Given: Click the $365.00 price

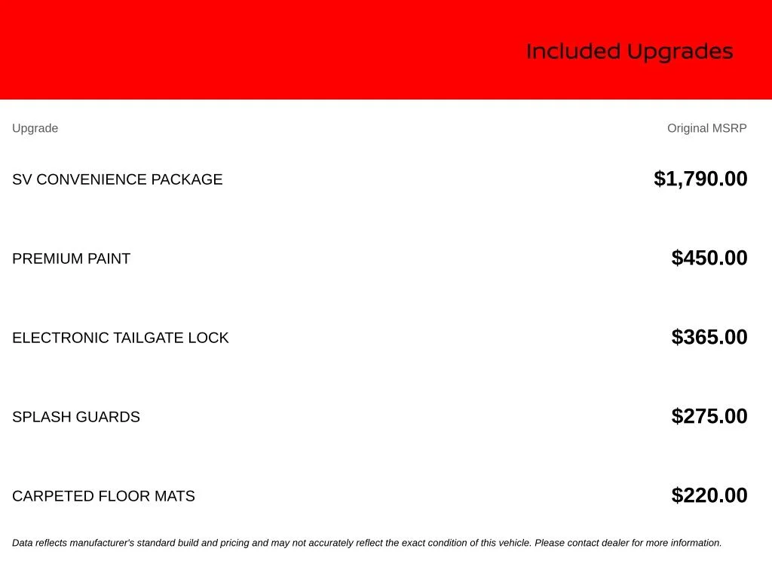Looking at the screenshot, I should 709,337.
